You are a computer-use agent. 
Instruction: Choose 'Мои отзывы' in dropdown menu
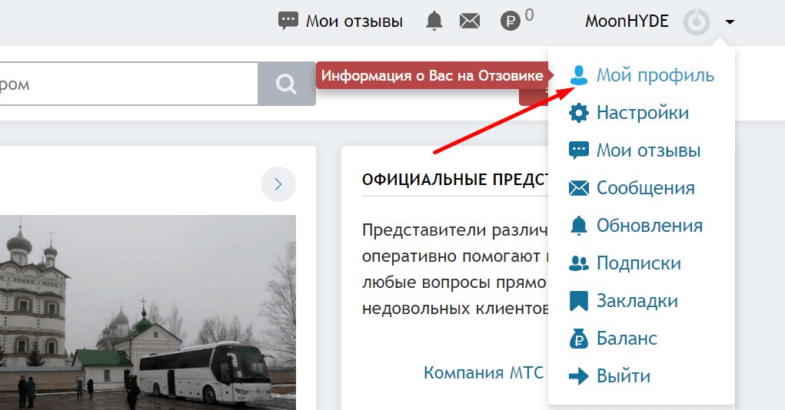[x=648, y=150]
